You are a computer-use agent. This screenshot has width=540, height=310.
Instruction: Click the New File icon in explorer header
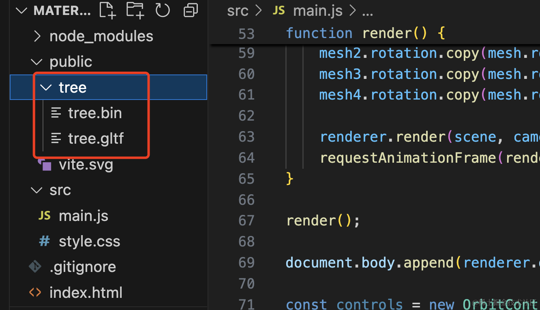click(x=107, y=11)
